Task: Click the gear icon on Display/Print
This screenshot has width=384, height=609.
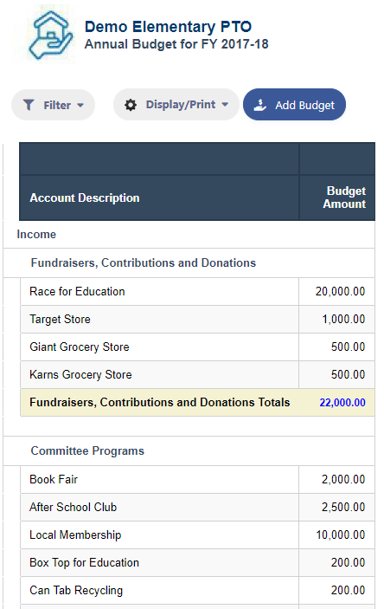Action: [131, 105]
